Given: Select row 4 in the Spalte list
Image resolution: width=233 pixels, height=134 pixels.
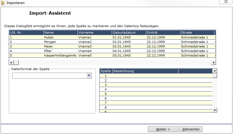Looking at the screenshot, I should click(x=156, y=89).
